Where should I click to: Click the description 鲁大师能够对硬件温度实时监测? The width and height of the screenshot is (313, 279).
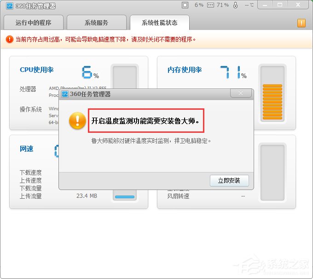[x=151, y=141]
